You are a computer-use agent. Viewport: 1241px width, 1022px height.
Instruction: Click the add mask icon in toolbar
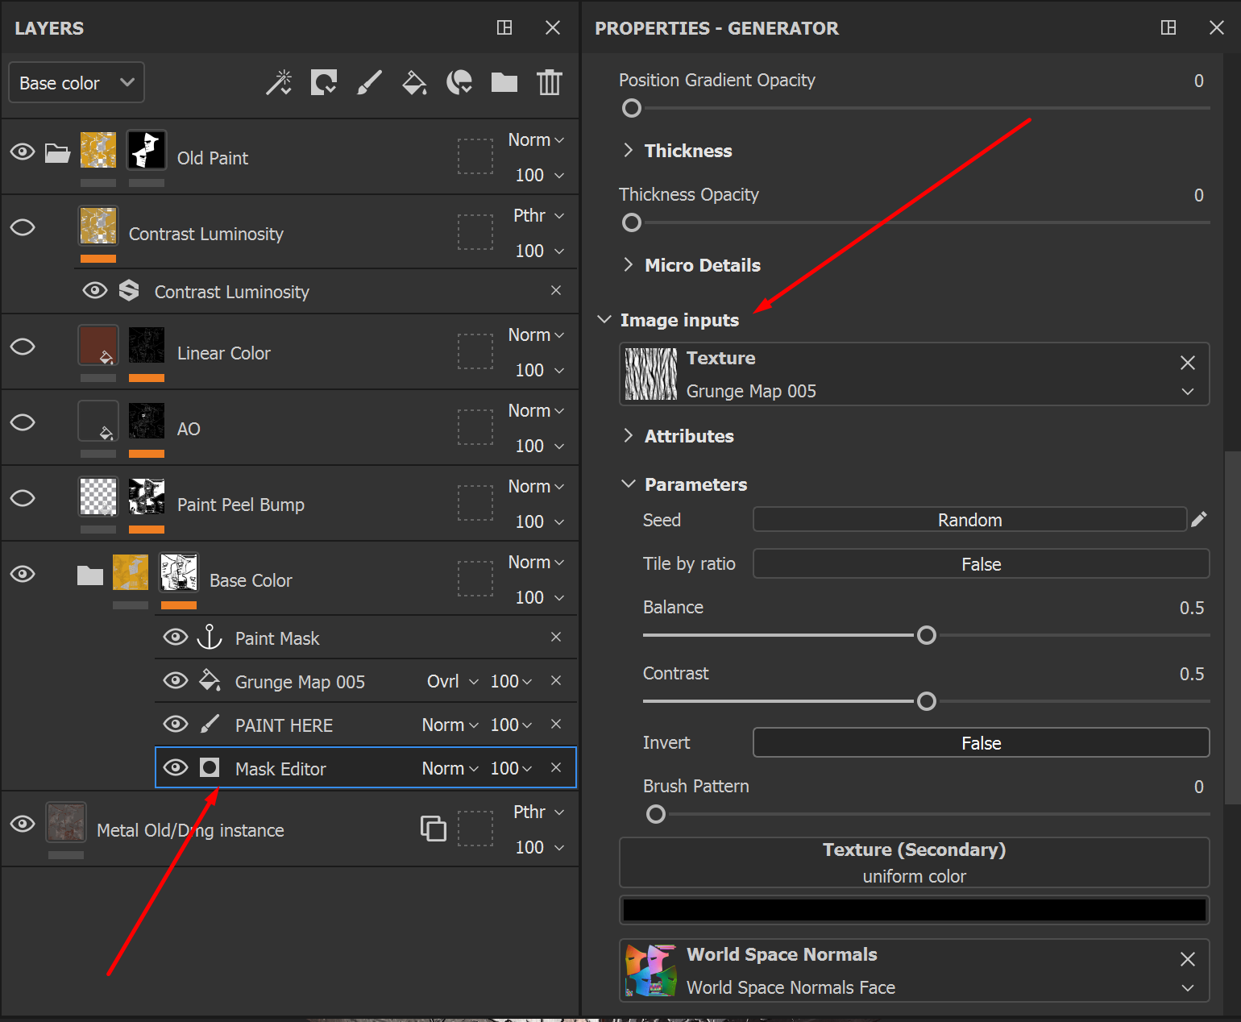point(324,82)
